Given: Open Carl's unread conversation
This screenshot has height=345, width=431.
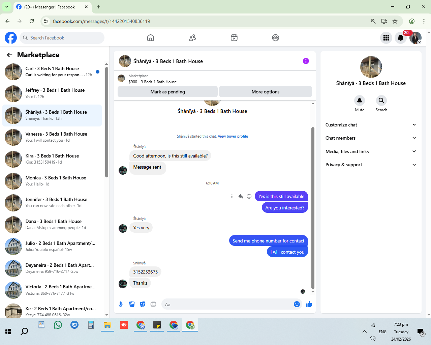Looking at the screenshot, I should tap(52, 71).
